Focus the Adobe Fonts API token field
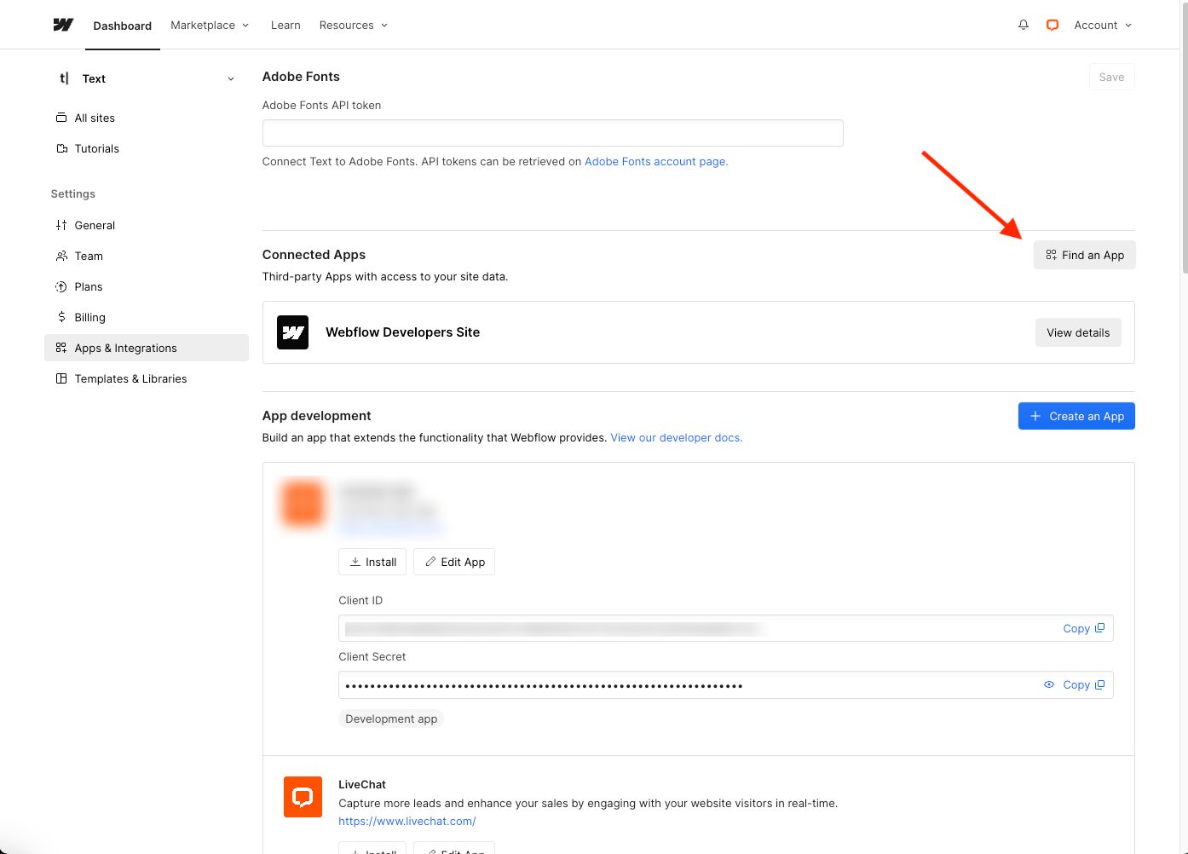Viewport: 1188px width, 854px height. (552, 133)
